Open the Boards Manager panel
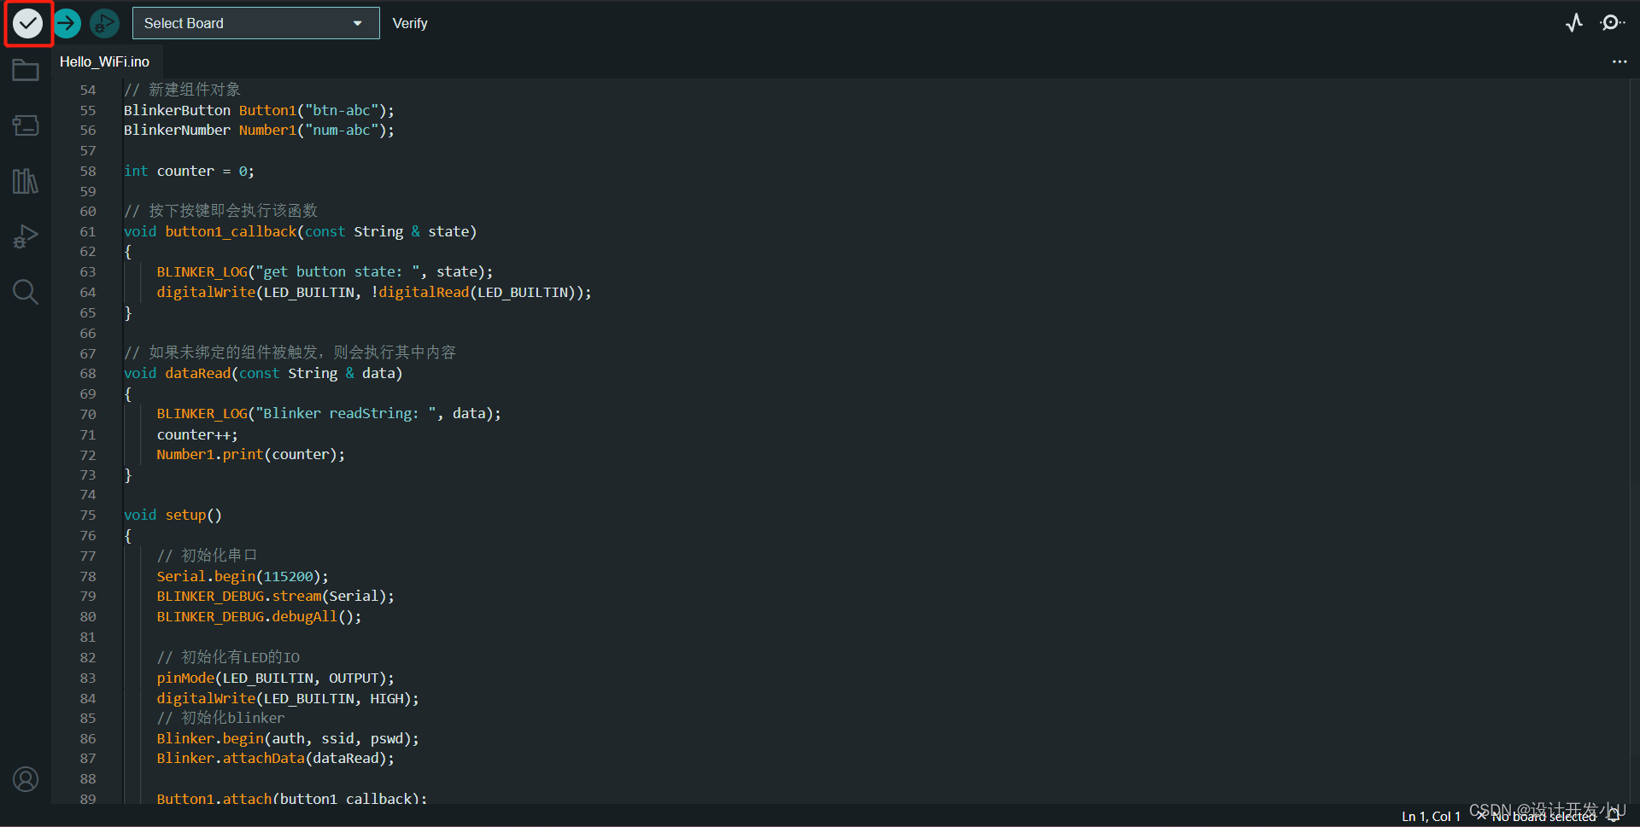The height and width of the screenshot is (827, 1640). (x=26, y=125)
